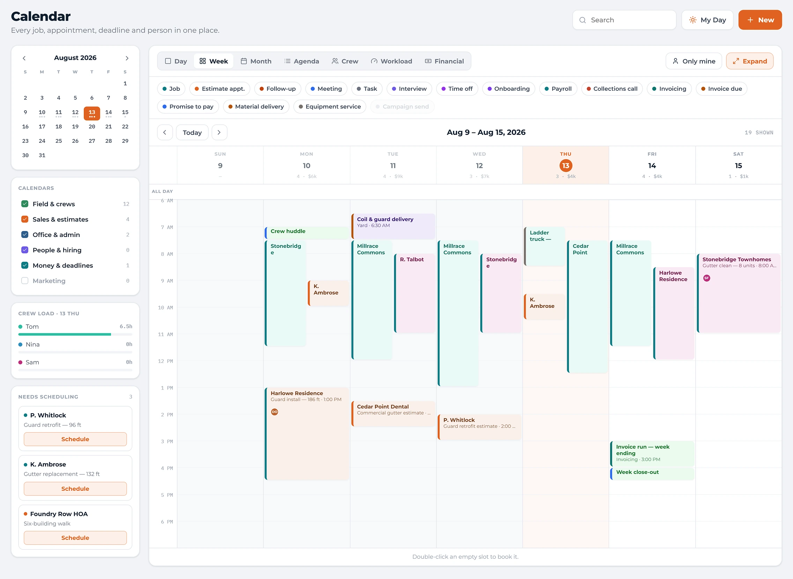793x579 pixels.
Task: Click the expand arrows icon
Action: pyautogui.click(x=736, y=61)
